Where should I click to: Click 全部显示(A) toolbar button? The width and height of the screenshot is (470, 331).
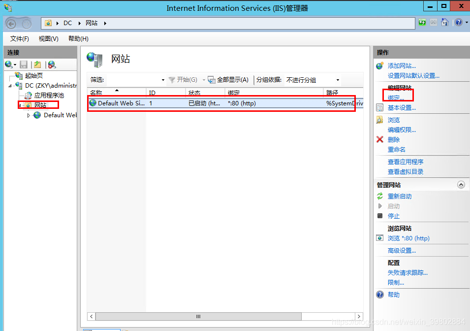(x=228, y=80)
